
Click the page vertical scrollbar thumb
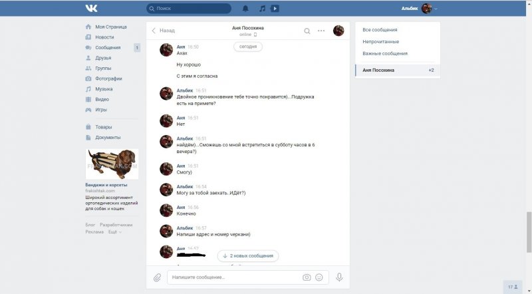529,232
